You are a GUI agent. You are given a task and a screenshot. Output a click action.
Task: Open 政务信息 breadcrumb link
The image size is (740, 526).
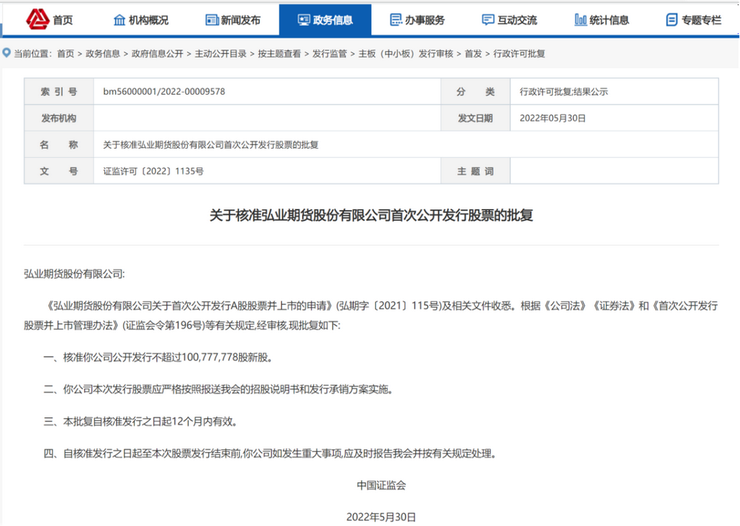click(x=103, y=54)
